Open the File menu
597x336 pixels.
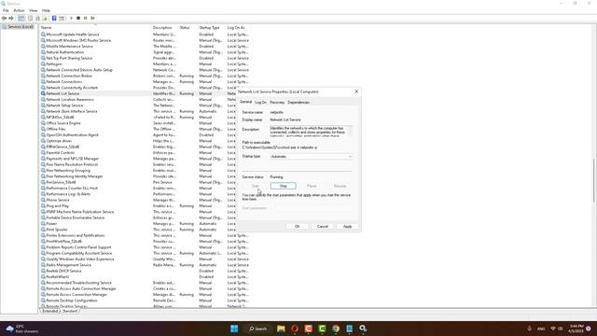click(x=6, y=10)
